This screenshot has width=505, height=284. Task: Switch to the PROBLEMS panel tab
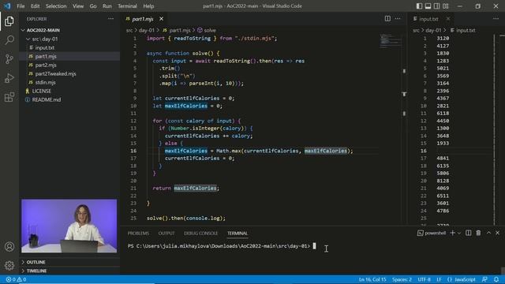click(x=138, y=234)
